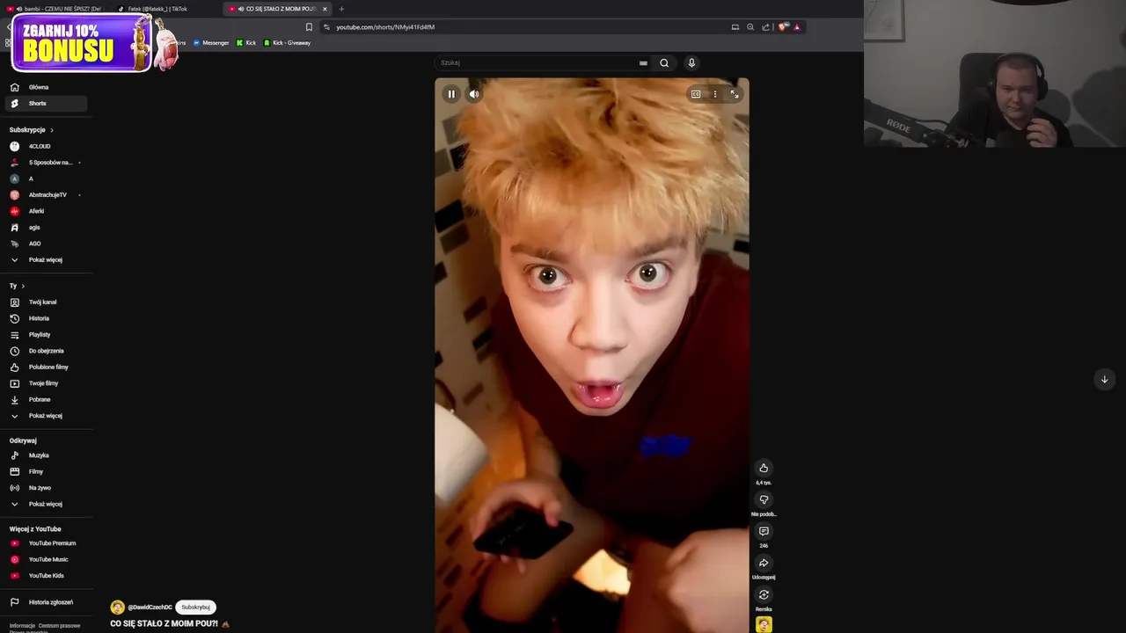Toggle captions on the Short
Viewport: 1126px width, 633px height.
(x=696, y=94)
